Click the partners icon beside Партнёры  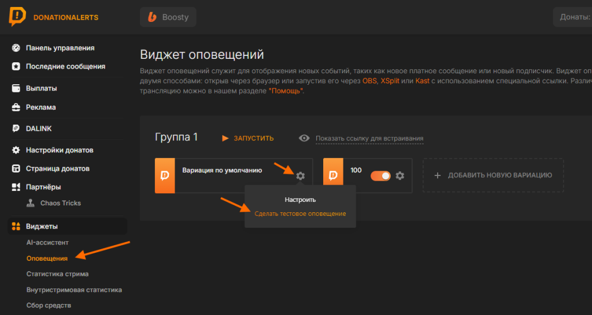point(16,187)
